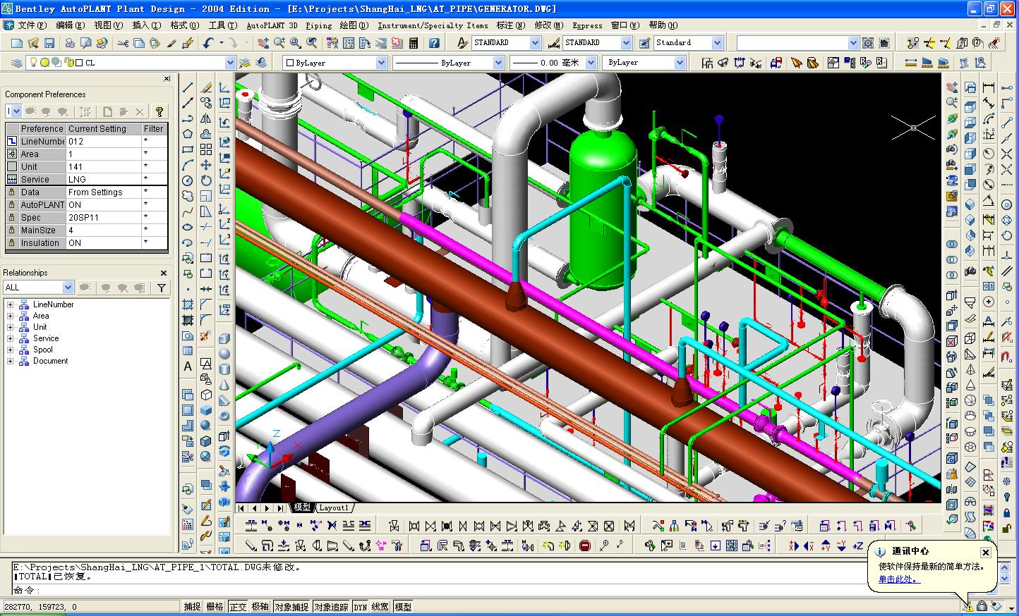Open the ByLayer color dropdown
Screen dimensions: 1019x616
pos(382,63)
